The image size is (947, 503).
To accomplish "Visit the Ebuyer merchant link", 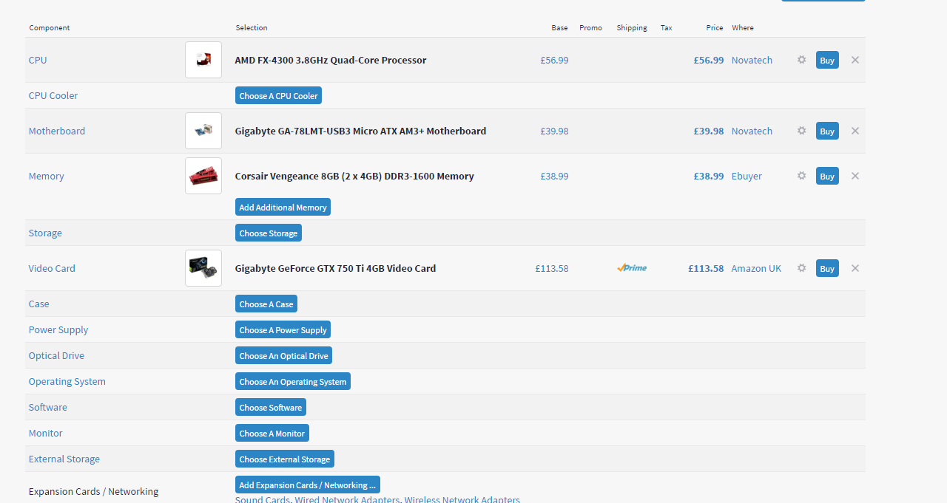I will (x=747, y=176).
